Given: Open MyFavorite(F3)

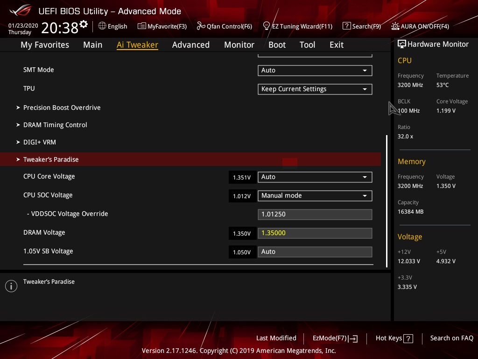Looking at the screenshot, I should click(162, 26).
